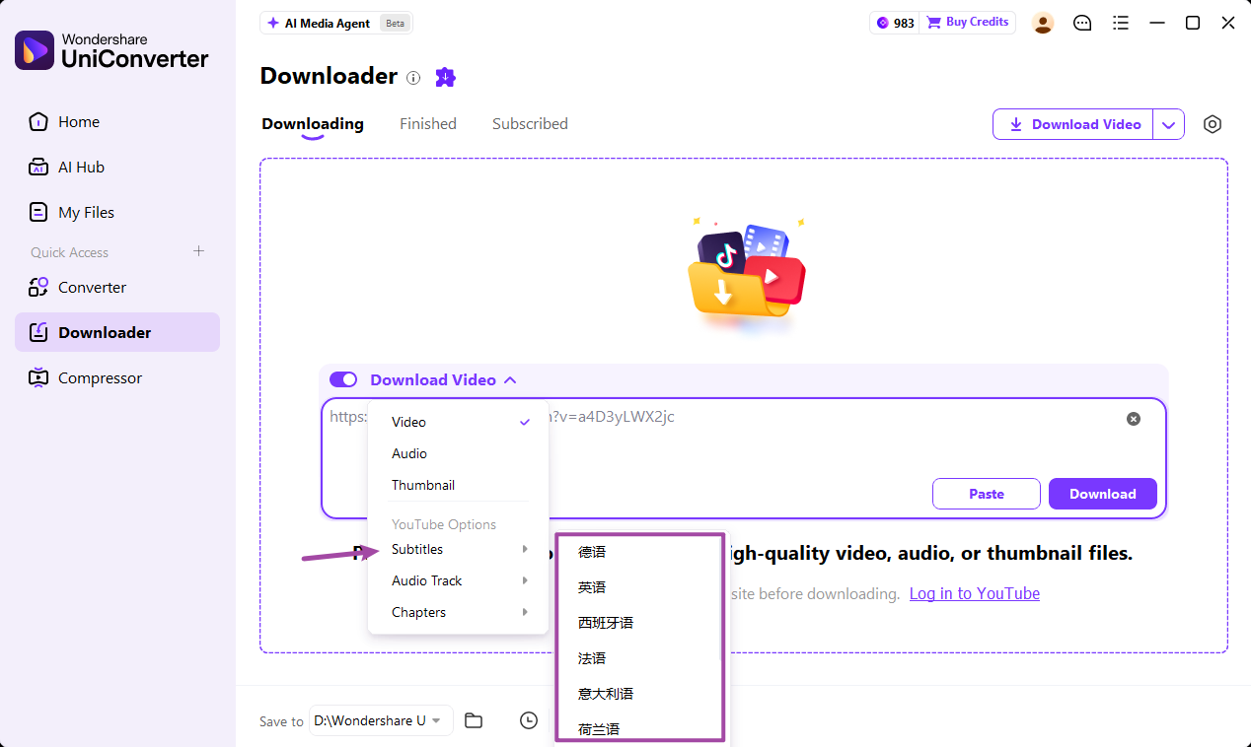The width and height of the screenshot is (1251, 747).
Task: Open the scheduled task clock icon
Action: 529,720
